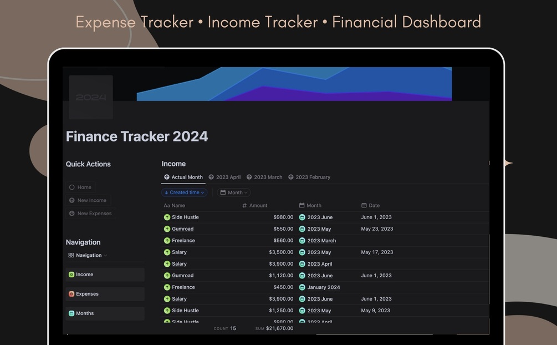
Task: Click the green Income icon in Navigation
Action: 71,275
